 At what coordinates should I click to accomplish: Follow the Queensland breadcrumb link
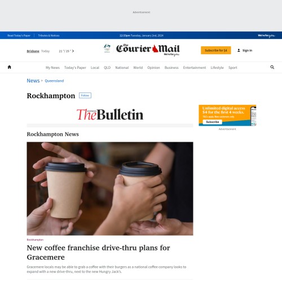(x=54, y=81)
